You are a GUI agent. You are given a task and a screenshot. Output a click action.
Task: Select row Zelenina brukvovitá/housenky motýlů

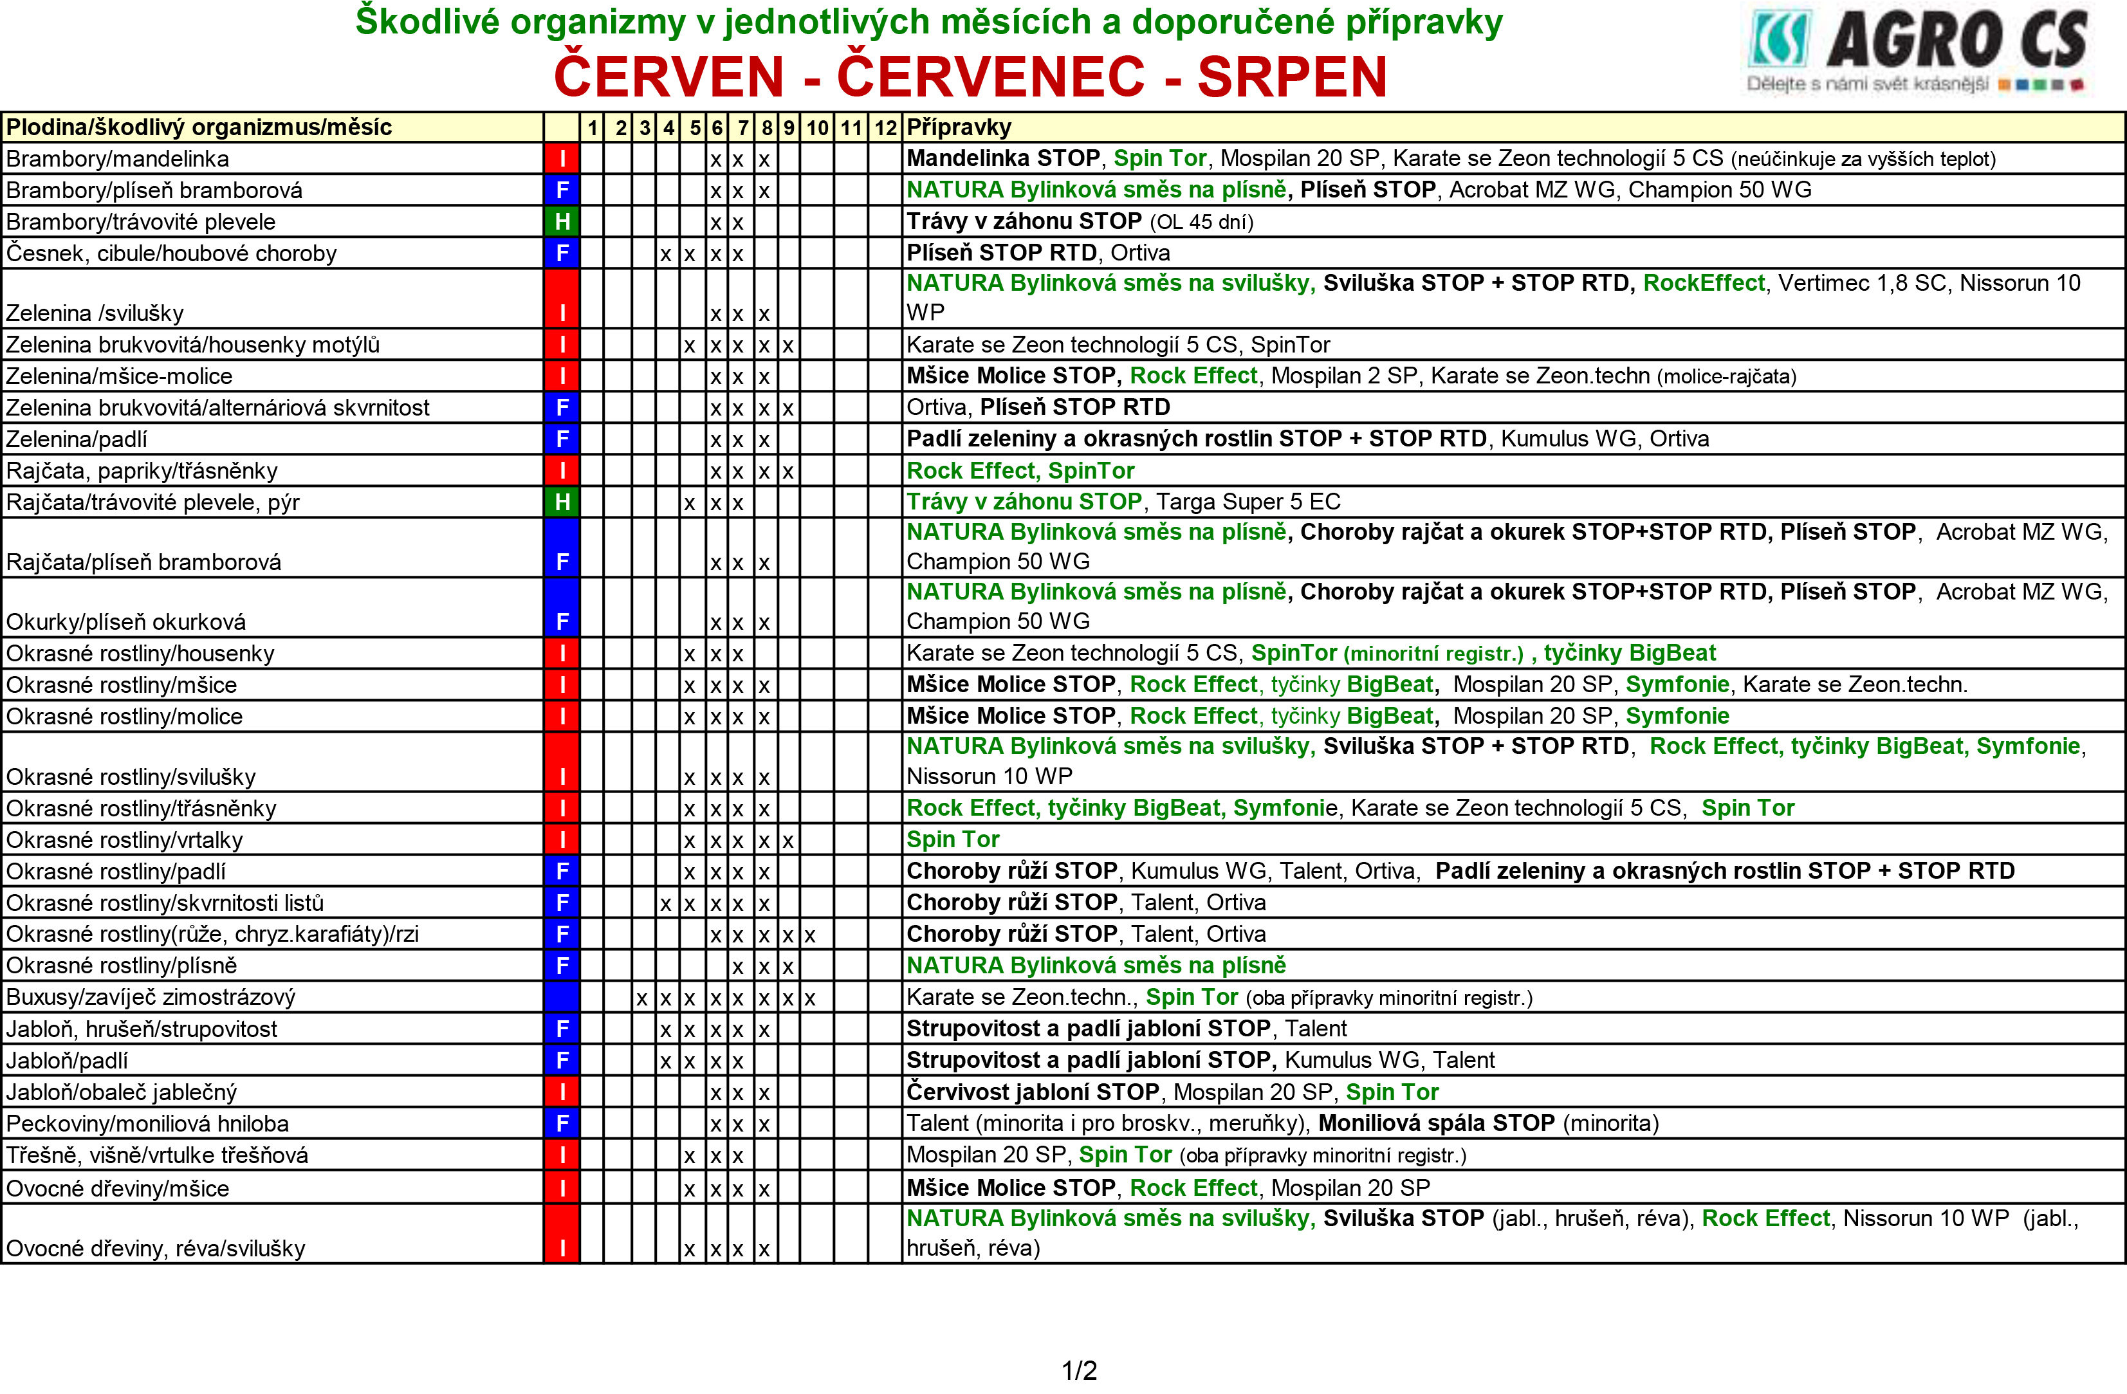coord(1063,345)
